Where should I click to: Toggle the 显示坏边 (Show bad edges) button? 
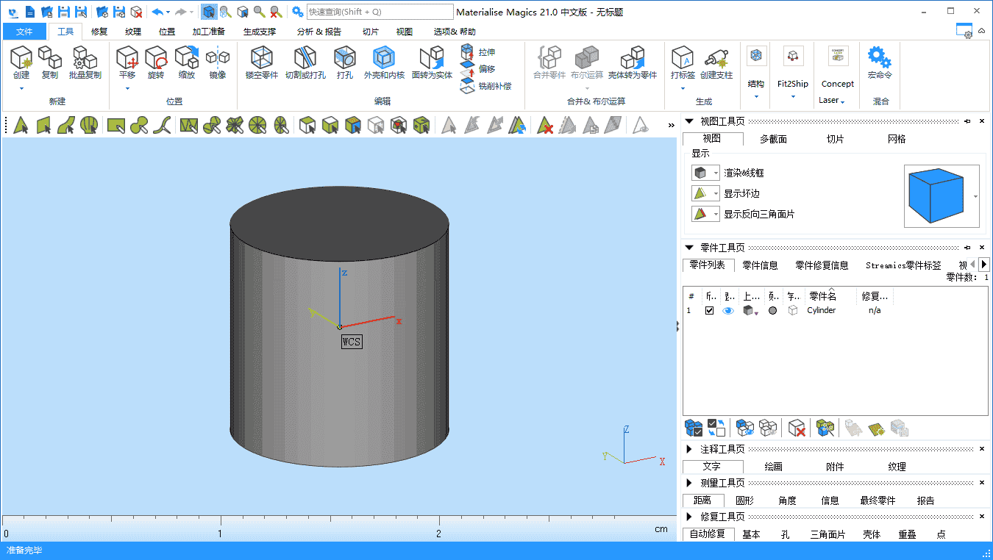pyautogui.click(x=701, y=193)
